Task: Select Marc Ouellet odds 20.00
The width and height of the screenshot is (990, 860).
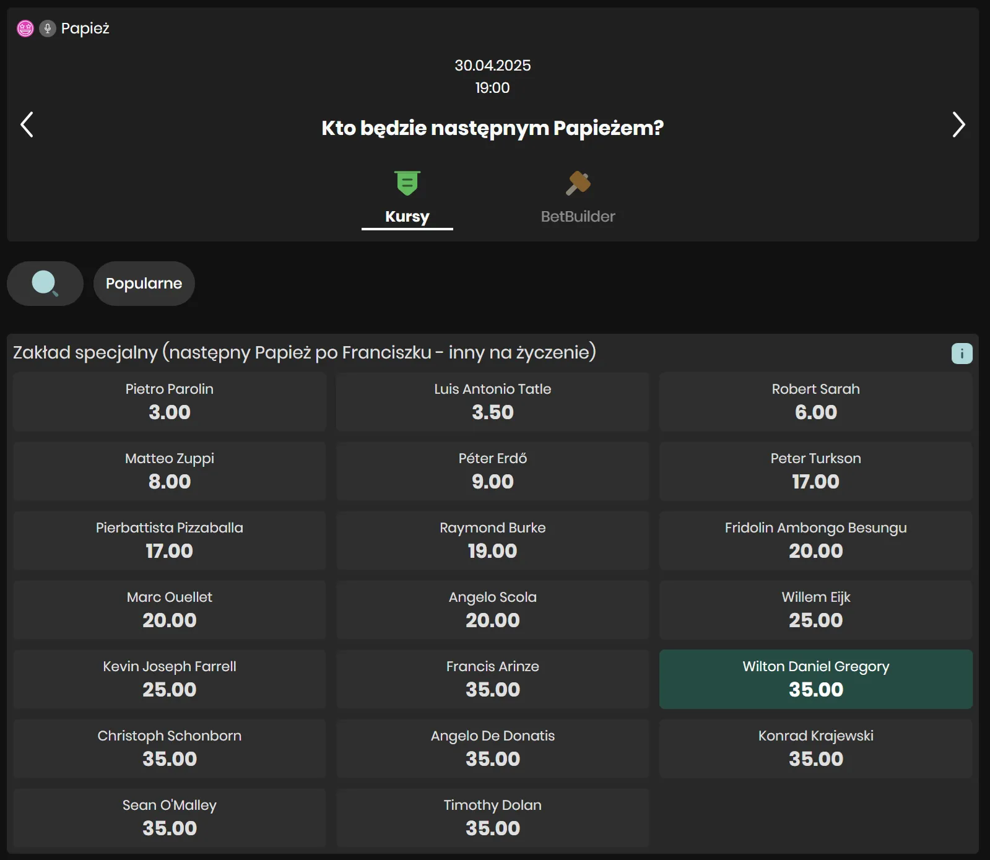Action: (x=170, y=610)
